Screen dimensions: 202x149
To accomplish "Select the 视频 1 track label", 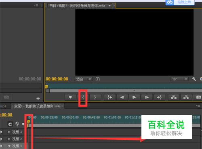I will pyautogui.click(x=17, y=146).
